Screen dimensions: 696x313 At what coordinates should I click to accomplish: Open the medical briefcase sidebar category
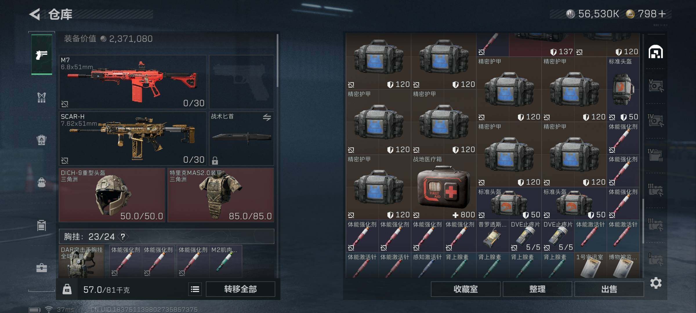41,267
